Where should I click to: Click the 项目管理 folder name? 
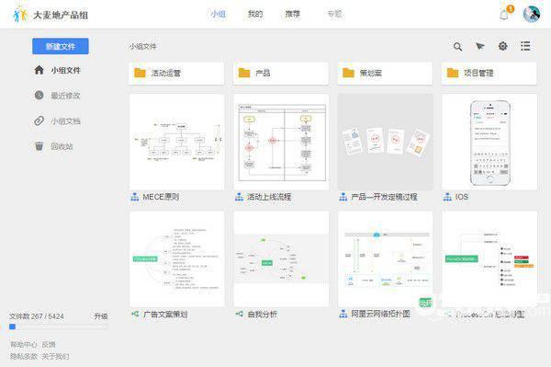[478, 73]
